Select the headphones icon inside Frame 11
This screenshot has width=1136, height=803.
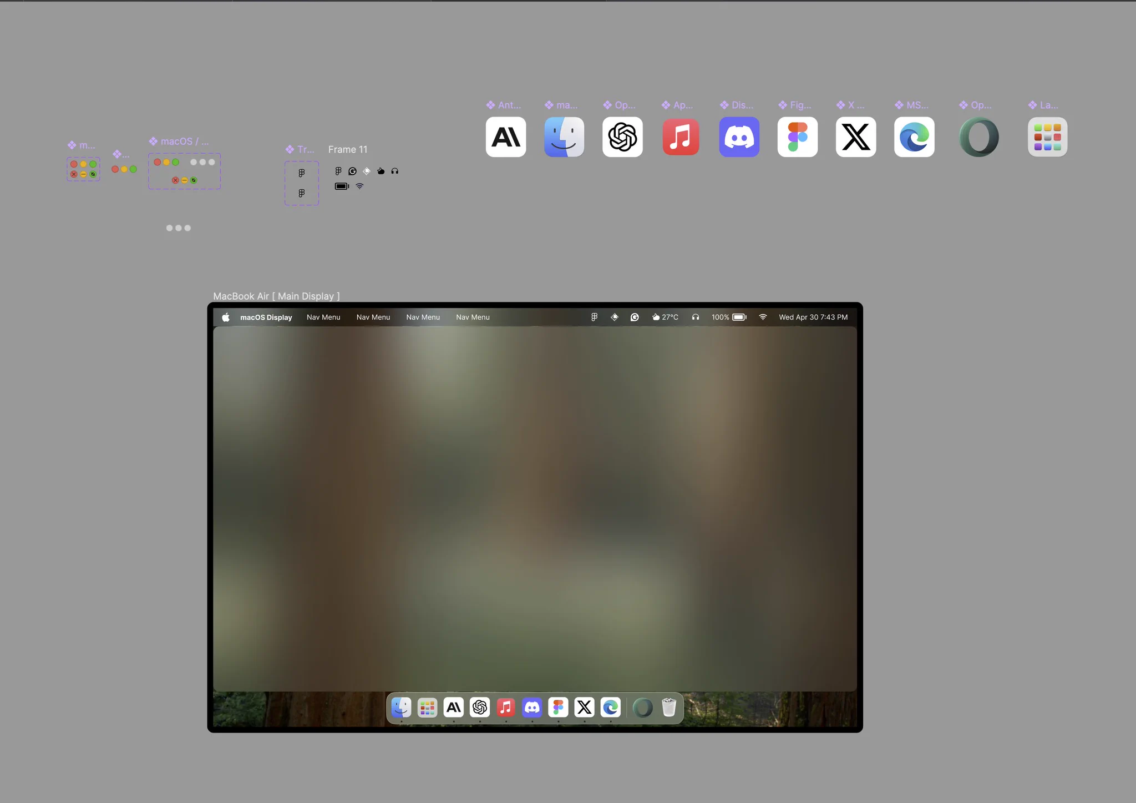click(x=395, y=171)
